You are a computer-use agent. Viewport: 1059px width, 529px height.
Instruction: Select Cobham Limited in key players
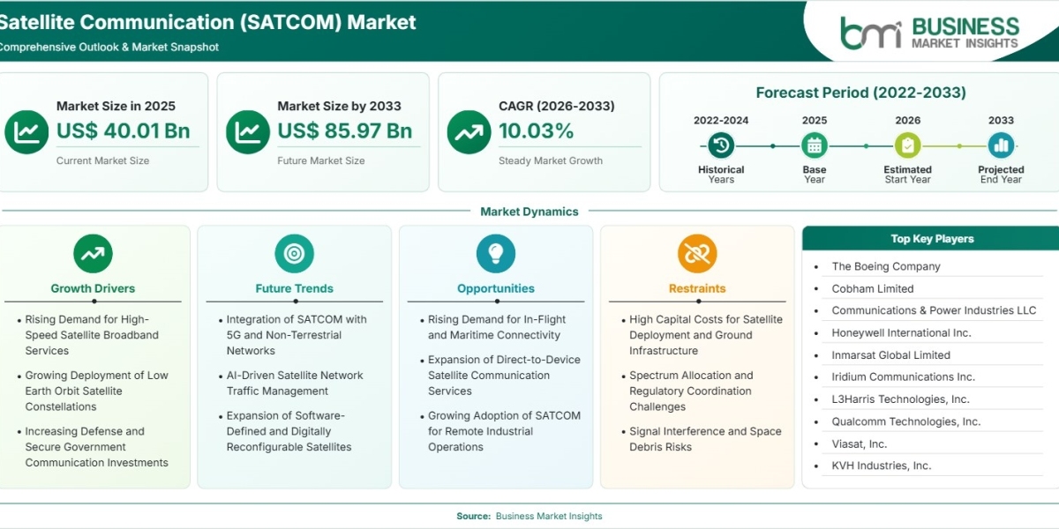tap(873, 288)
